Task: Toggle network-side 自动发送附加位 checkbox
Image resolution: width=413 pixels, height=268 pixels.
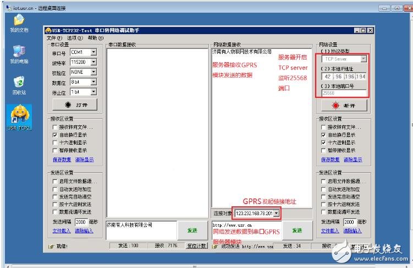Action: [323, 189]
